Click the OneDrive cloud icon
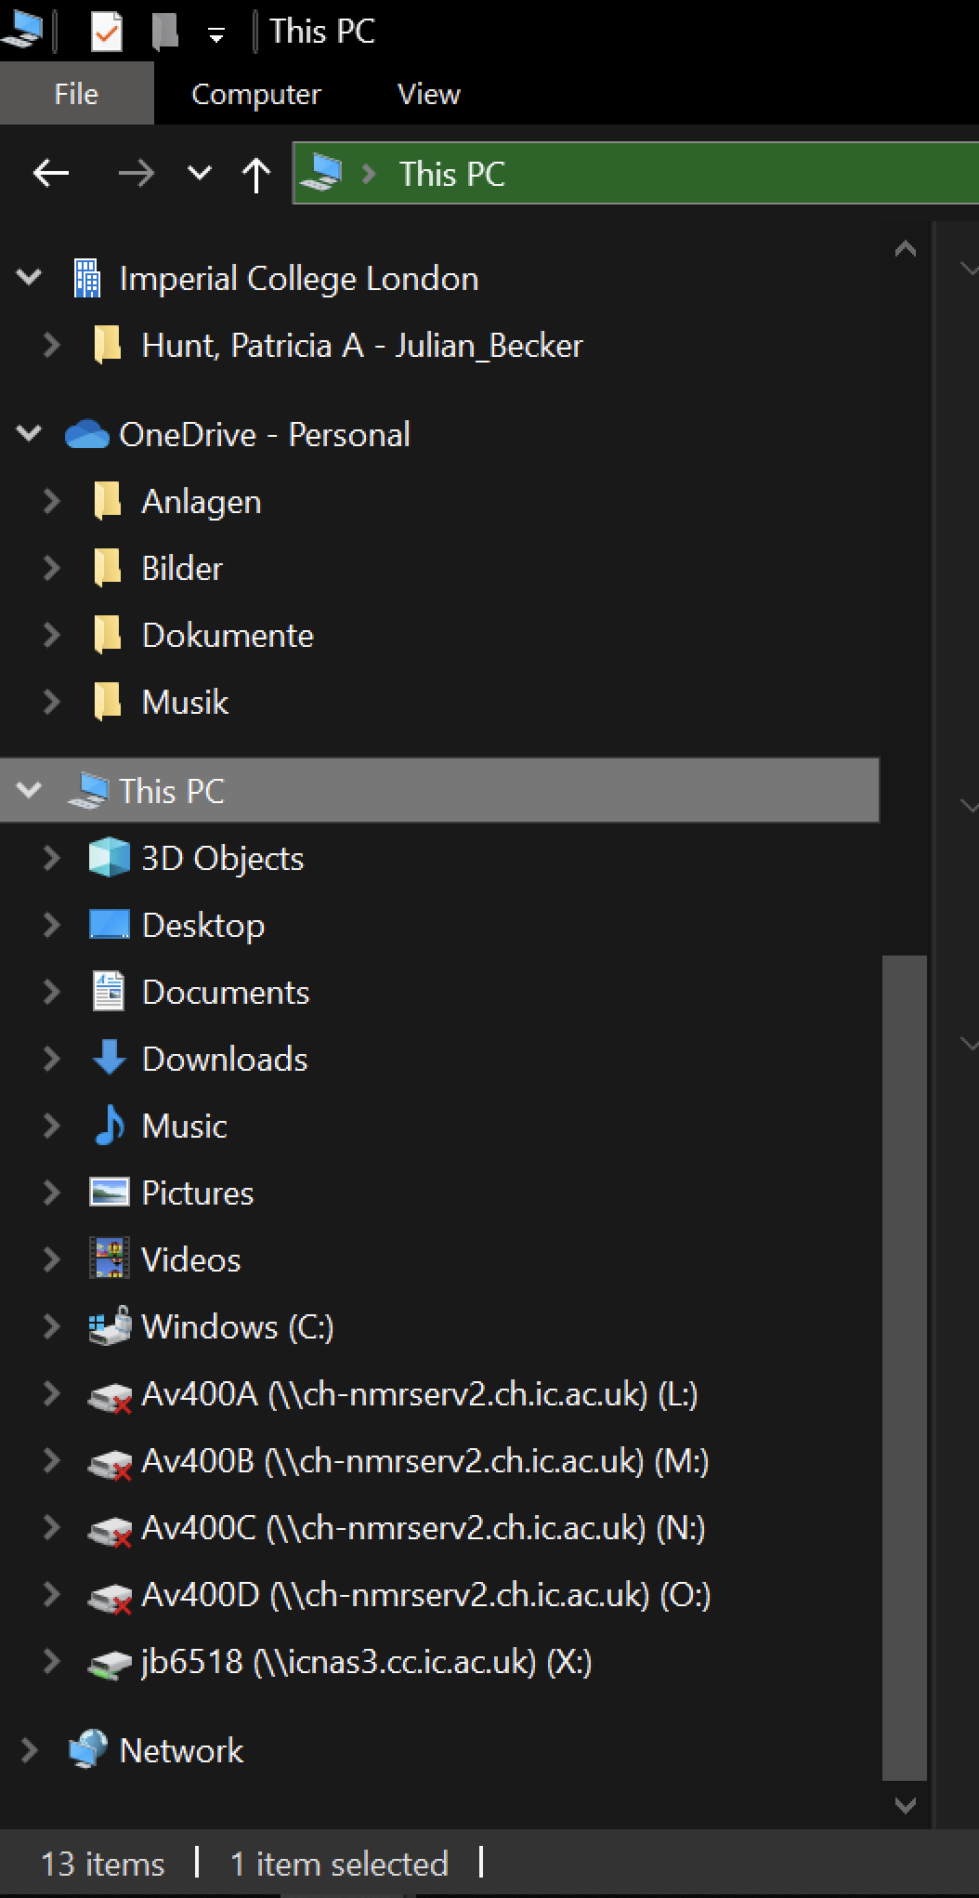The height and width of the screenshot is (1898, 979). click(x=87, y=435)
